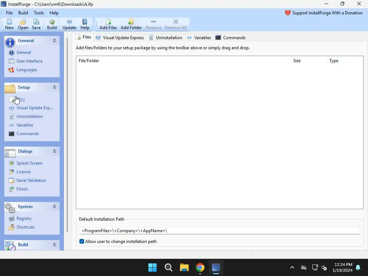Switch to the Uninstallation tab

[166, 37]
